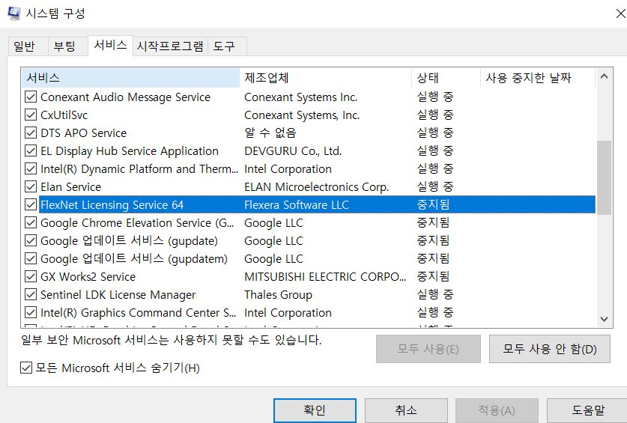Uncheck Intel(R) Graphics Command Center checkbox
This screenshot has height=423, width=627.
point(31,313)
